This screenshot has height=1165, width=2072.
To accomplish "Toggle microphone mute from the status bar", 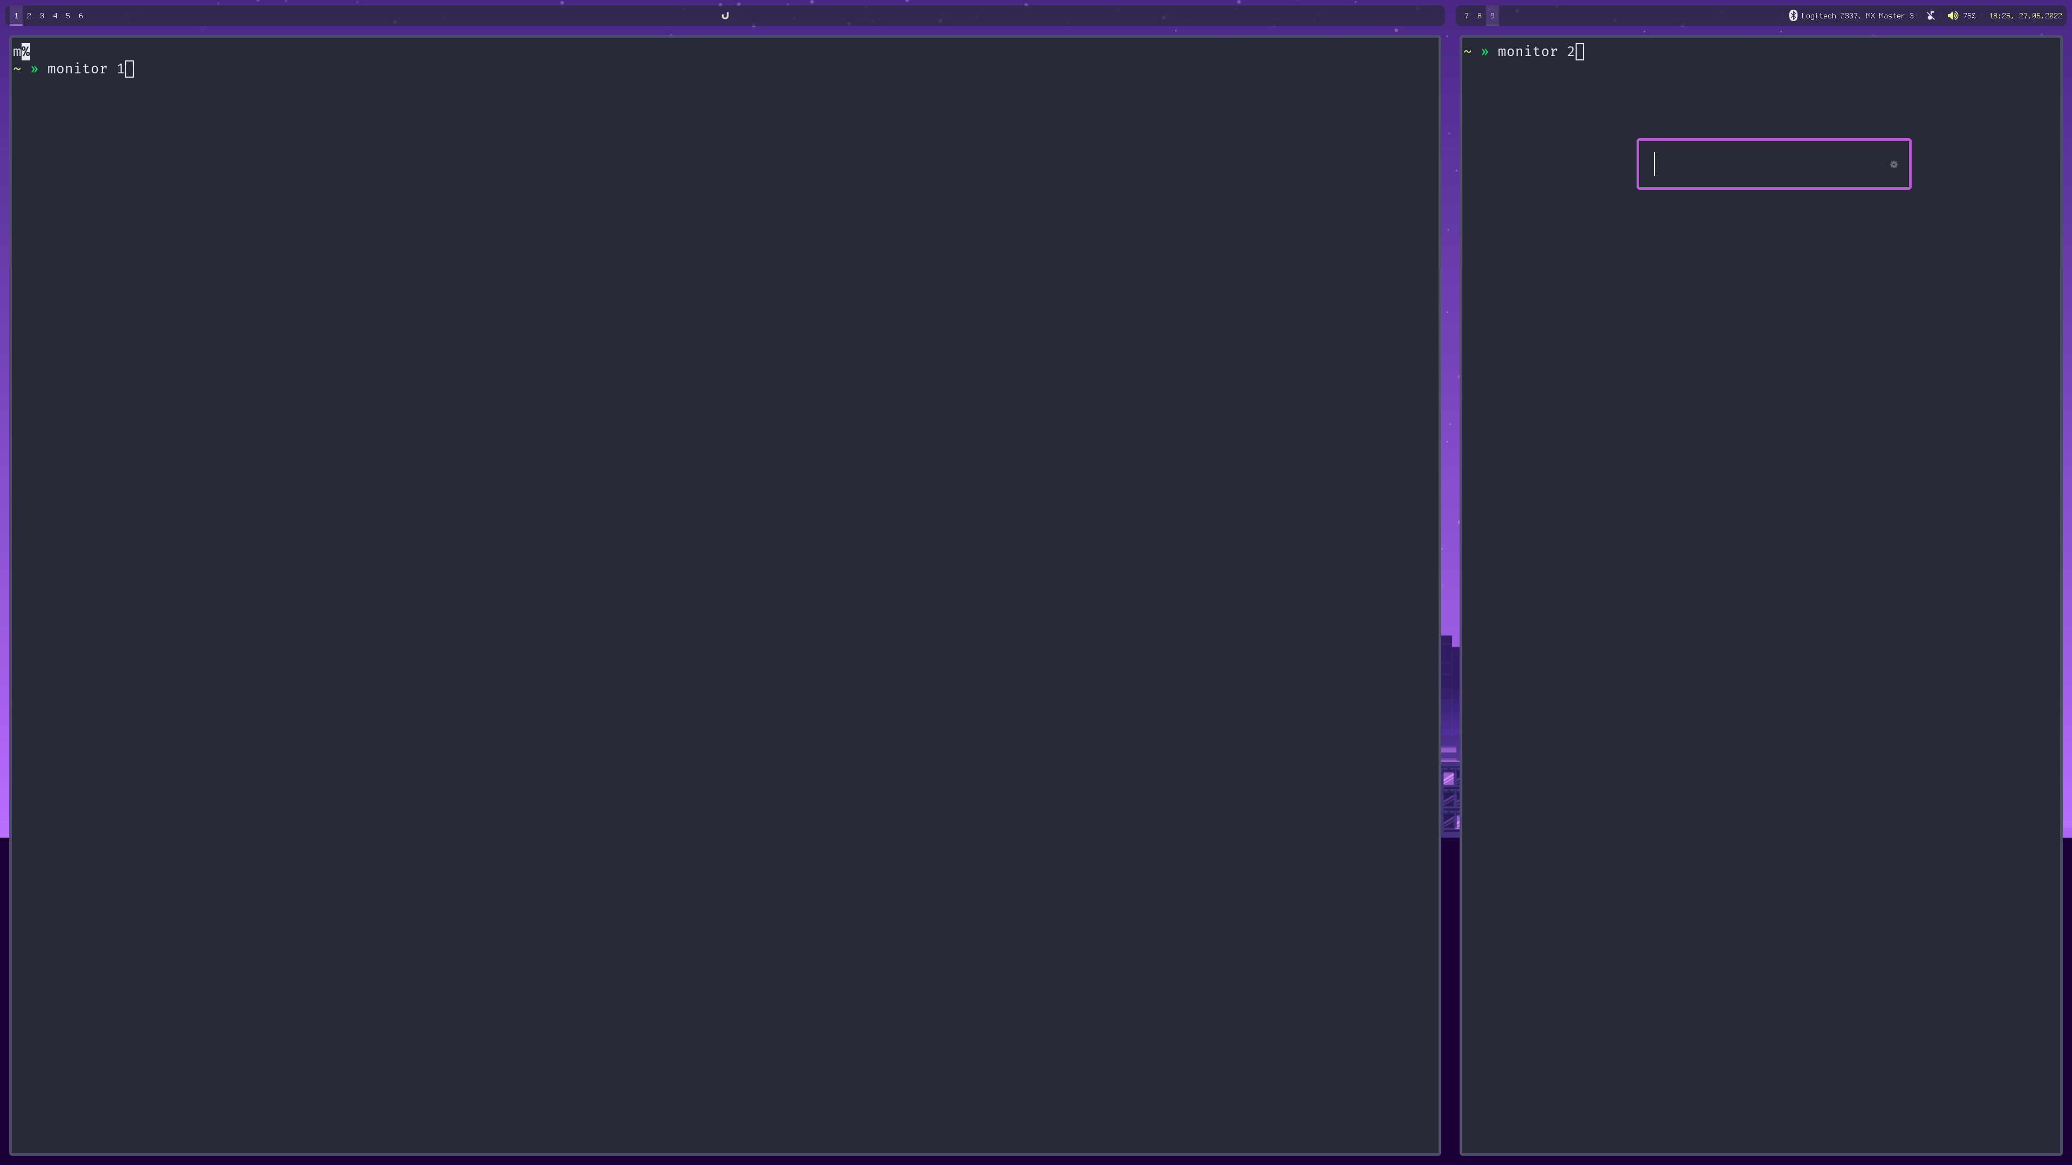I will [1931, 15].
